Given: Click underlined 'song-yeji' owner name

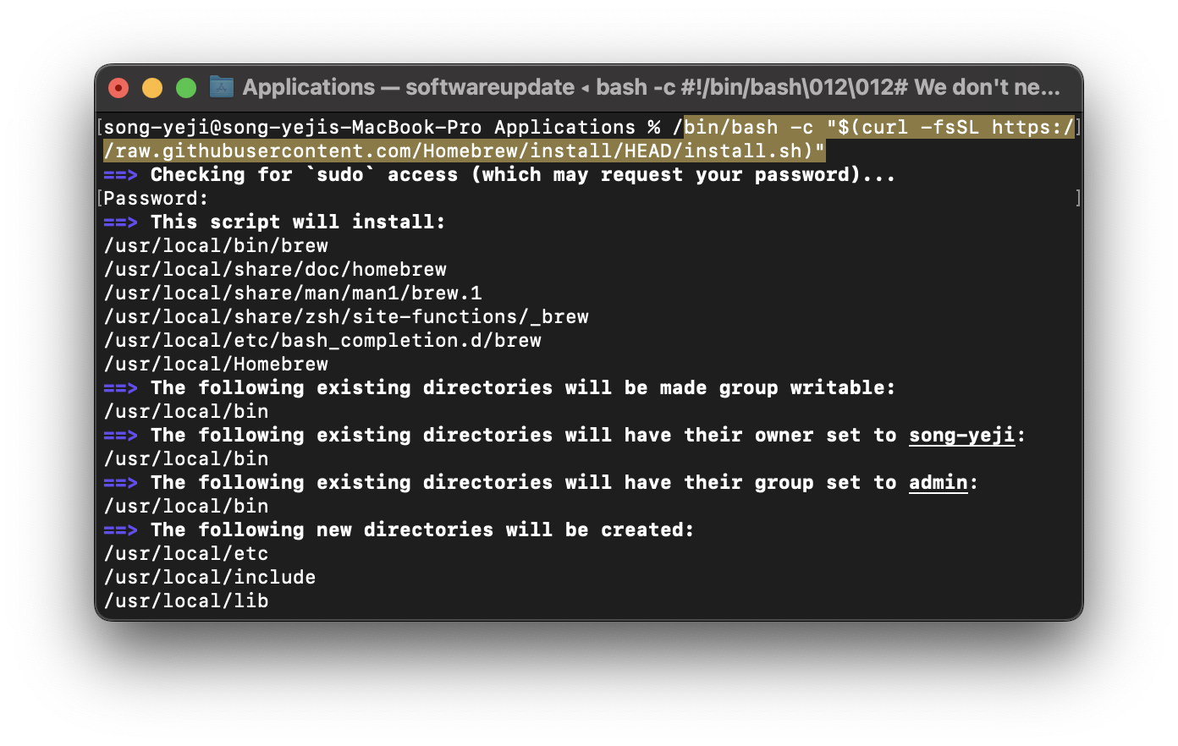Looking at the screenshot, I should click(961, 435).
